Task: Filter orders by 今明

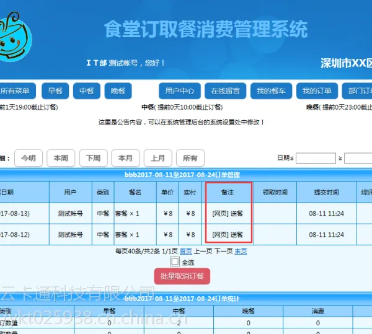Action: [29, 158]
